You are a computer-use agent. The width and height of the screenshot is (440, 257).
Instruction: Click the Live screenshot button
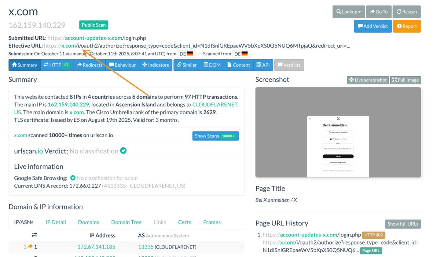[x=368, y=80]
